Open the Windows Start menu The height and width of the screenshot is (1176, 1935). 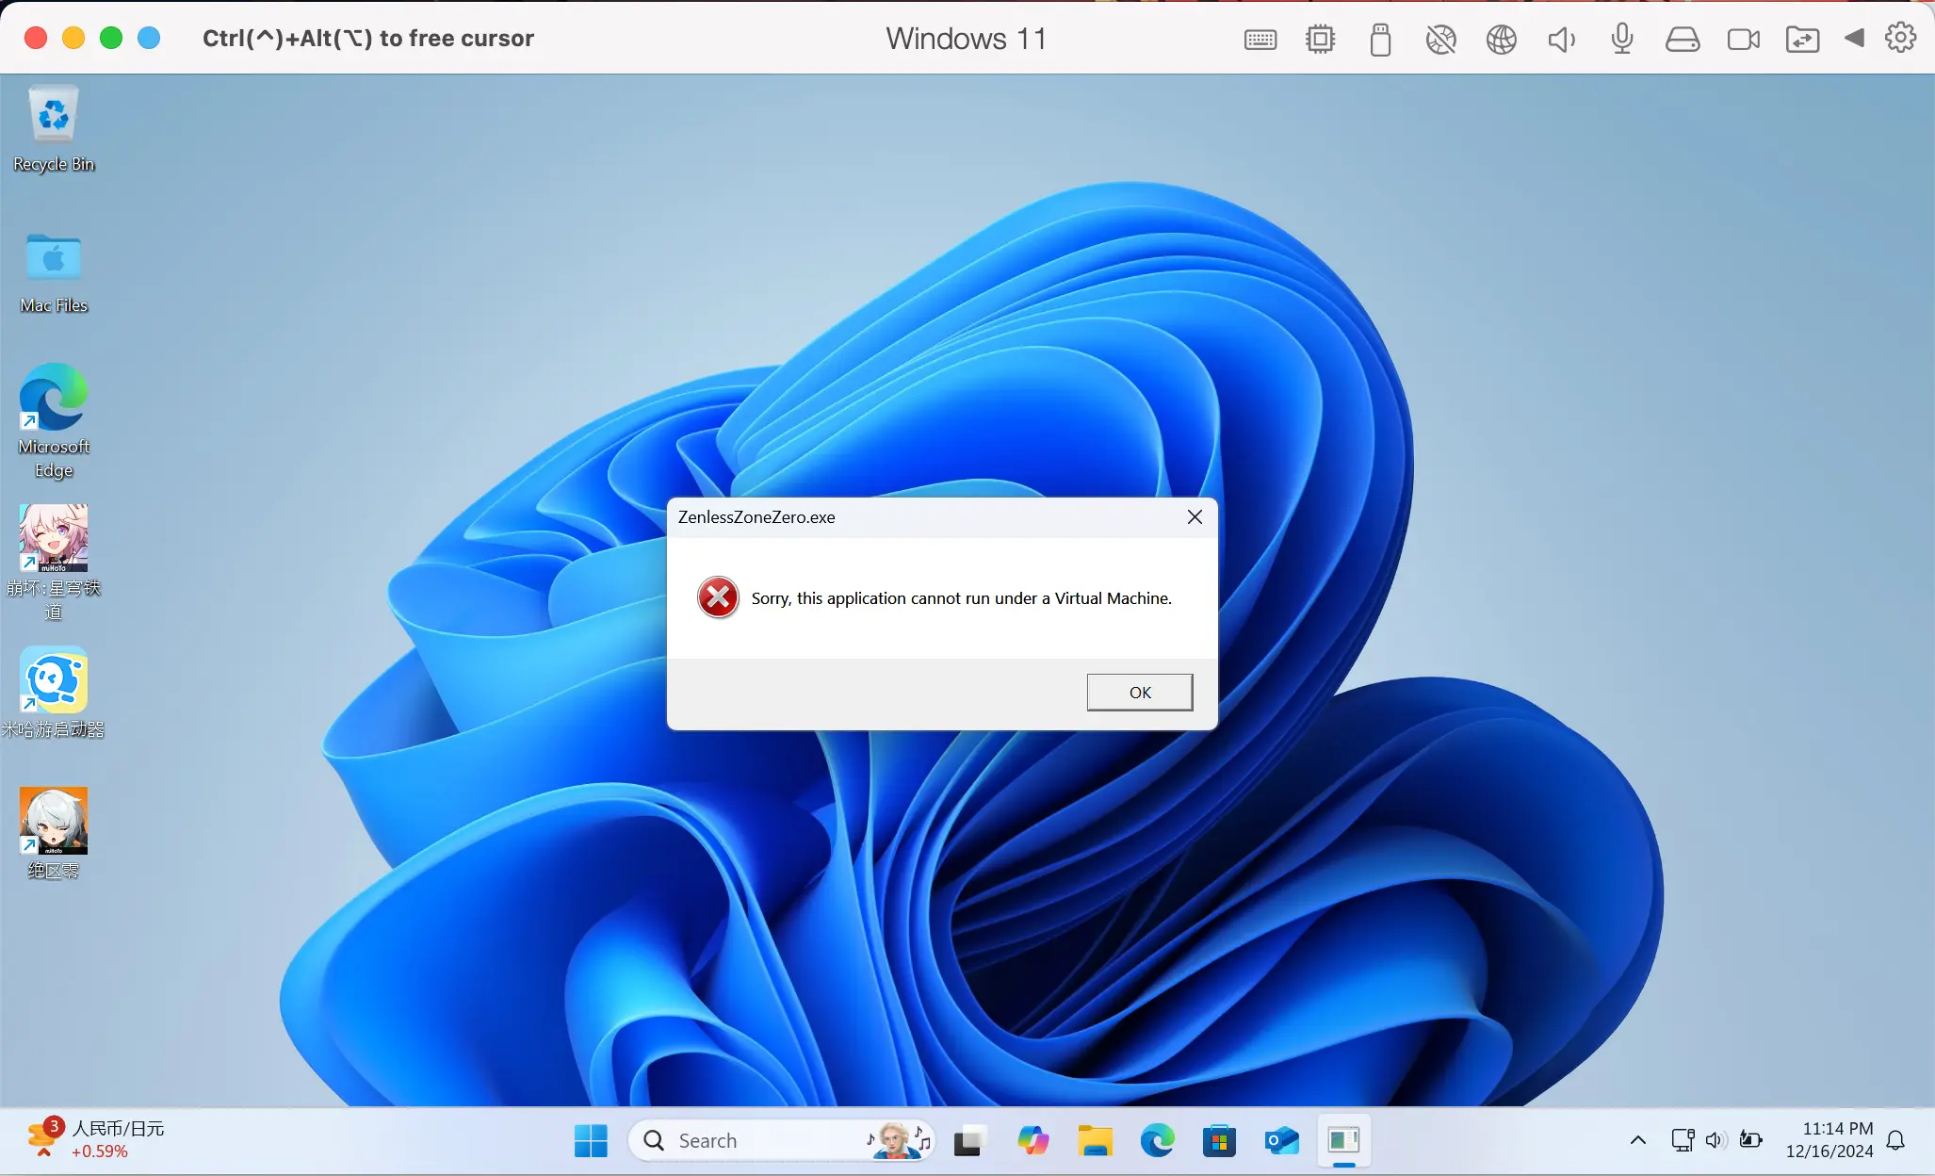click(591, 1141)
